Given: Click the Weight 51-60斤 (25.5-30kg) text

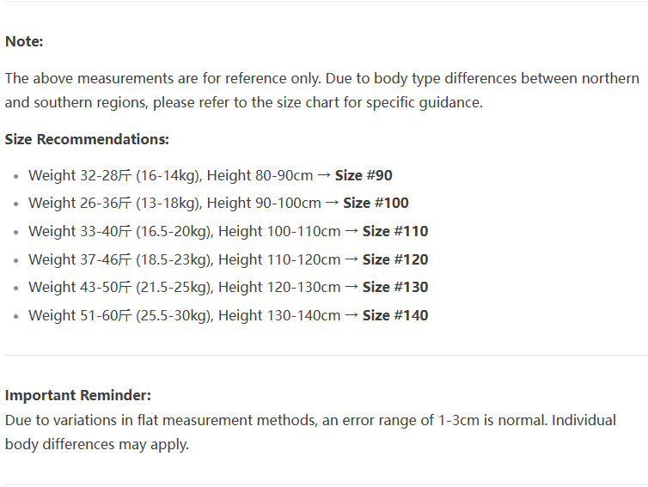Looking at the screenshot, I should pyautogui.click(x=119, y=315).
